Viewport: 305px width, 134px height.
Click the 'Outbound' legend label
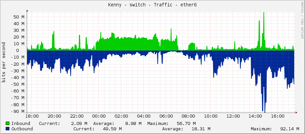coord(22,129)
